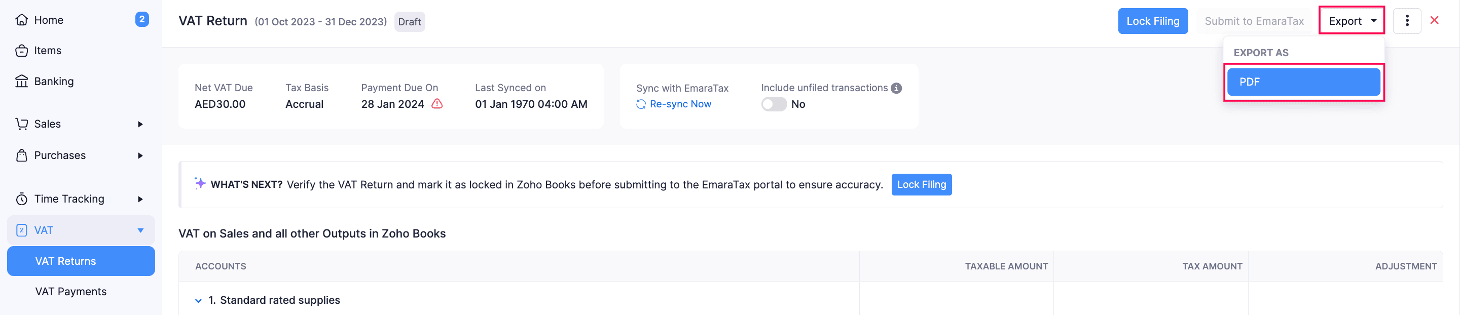This screenshot has height=315, width=1460.
Task: Click the Sales shopping cart icon
Action: (21, 124)
